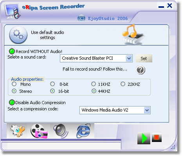The width and height of the screenshot is (182, 156).
Task: Click 'Selete a sound card:' label
Action: coord(27,57)
